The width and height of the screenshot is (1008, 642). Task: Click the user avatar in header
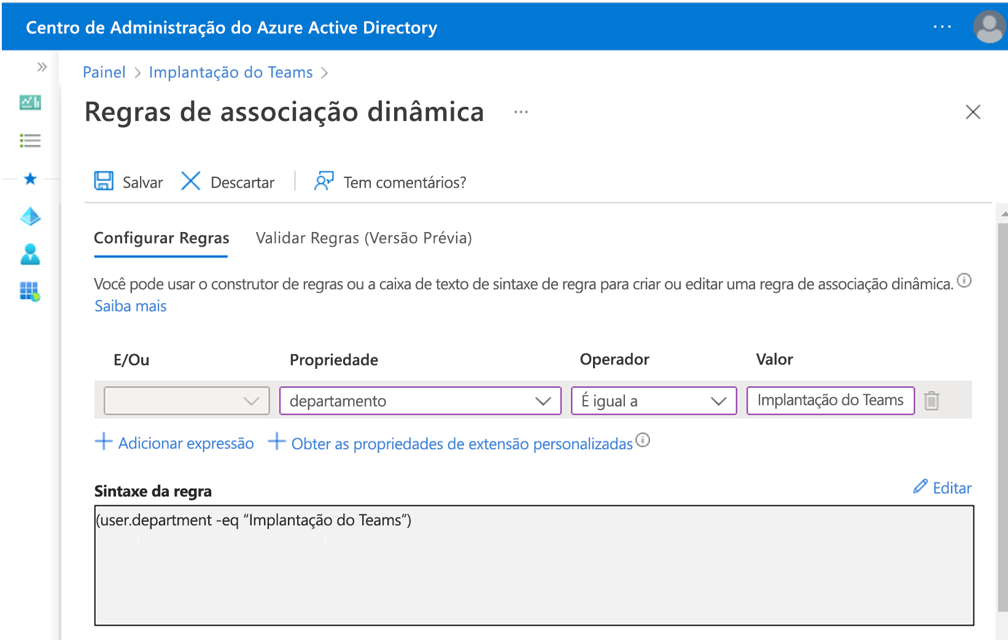[x=989, y=27]
